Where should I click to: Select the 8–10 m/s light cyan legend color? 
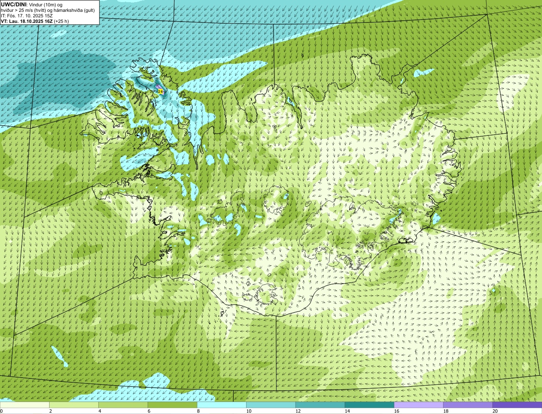(222, 405)
